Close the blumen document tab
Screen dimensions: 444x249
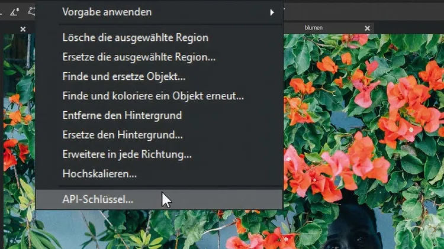click(x=367, y=28)
